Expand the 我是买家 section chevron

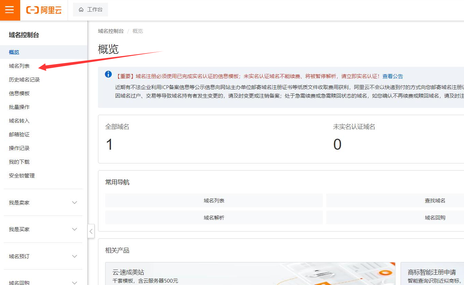75,229
